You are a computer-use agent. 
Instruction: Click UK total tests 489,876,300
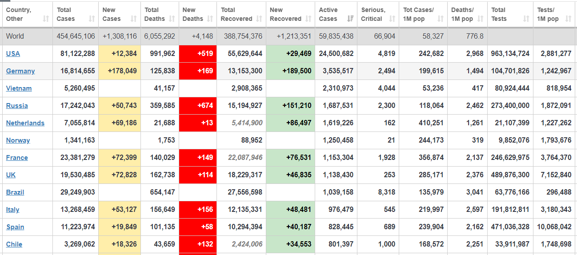click(x=510, y=175)
